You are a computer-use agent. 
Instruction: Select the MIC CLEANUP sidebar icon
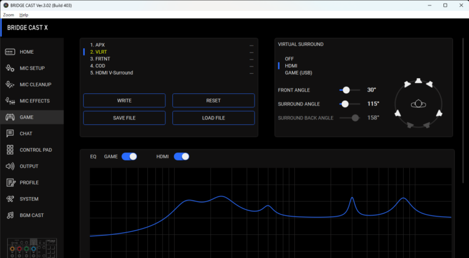click(10, 85)
